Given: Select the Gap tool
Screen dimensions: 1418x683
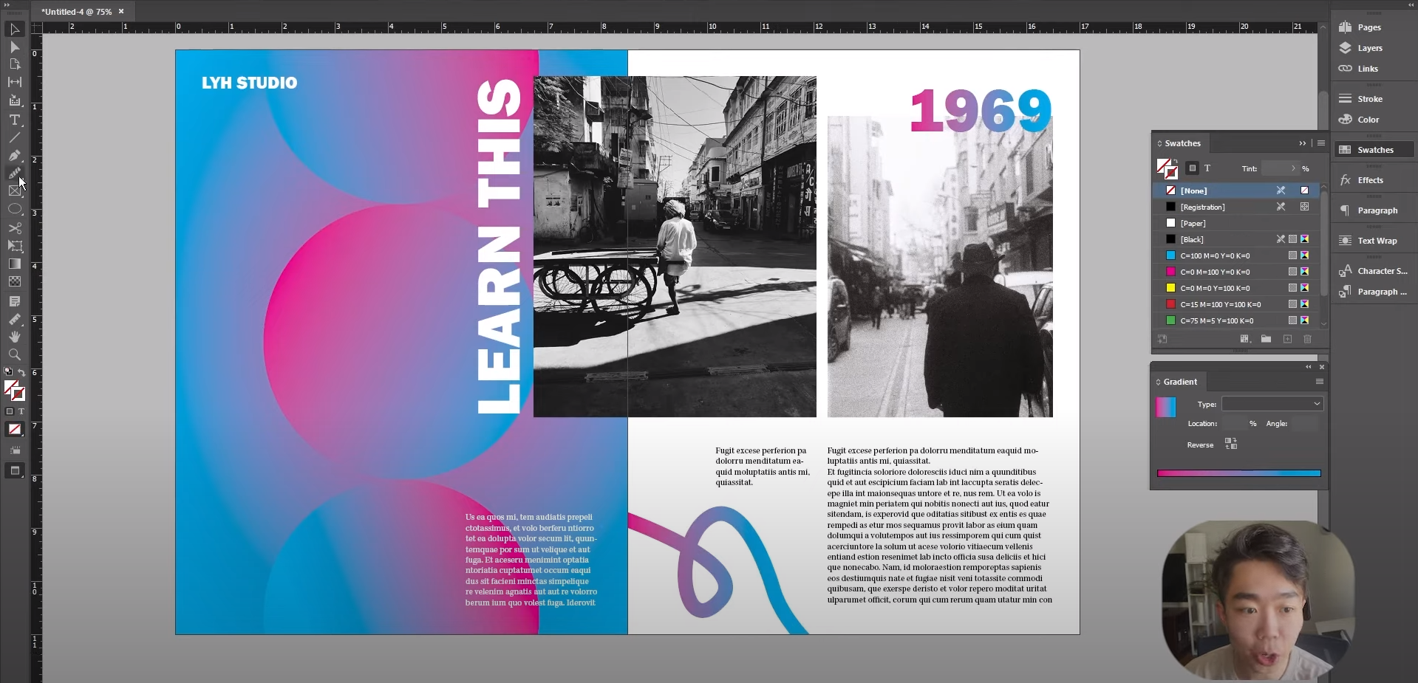Looking at the screenshot, I should coord(14,82).
